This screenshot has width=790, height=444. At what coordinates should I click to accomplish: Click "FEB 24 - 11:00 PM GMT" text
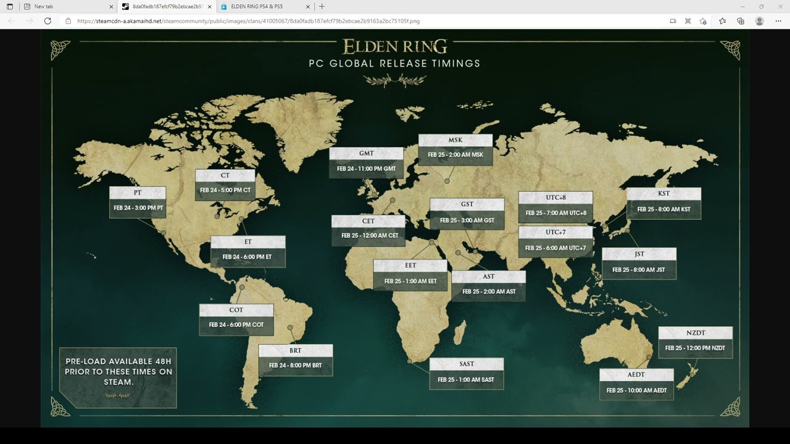367,168
